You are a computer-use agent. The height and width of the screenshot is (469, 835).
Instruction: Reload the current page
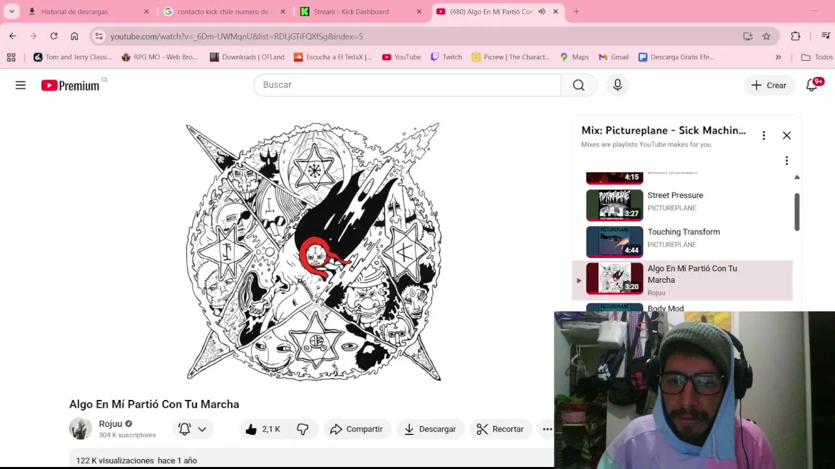tap(53, 36)
